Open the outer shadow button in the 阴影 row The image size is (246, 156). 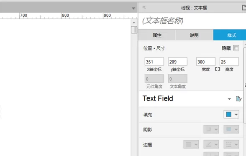211,129
